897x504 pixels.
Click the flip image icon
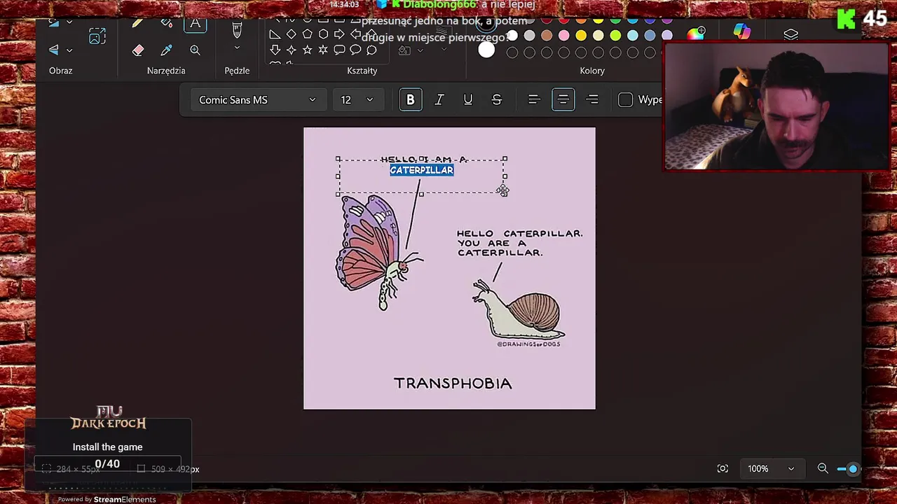[x=54, y=50]
